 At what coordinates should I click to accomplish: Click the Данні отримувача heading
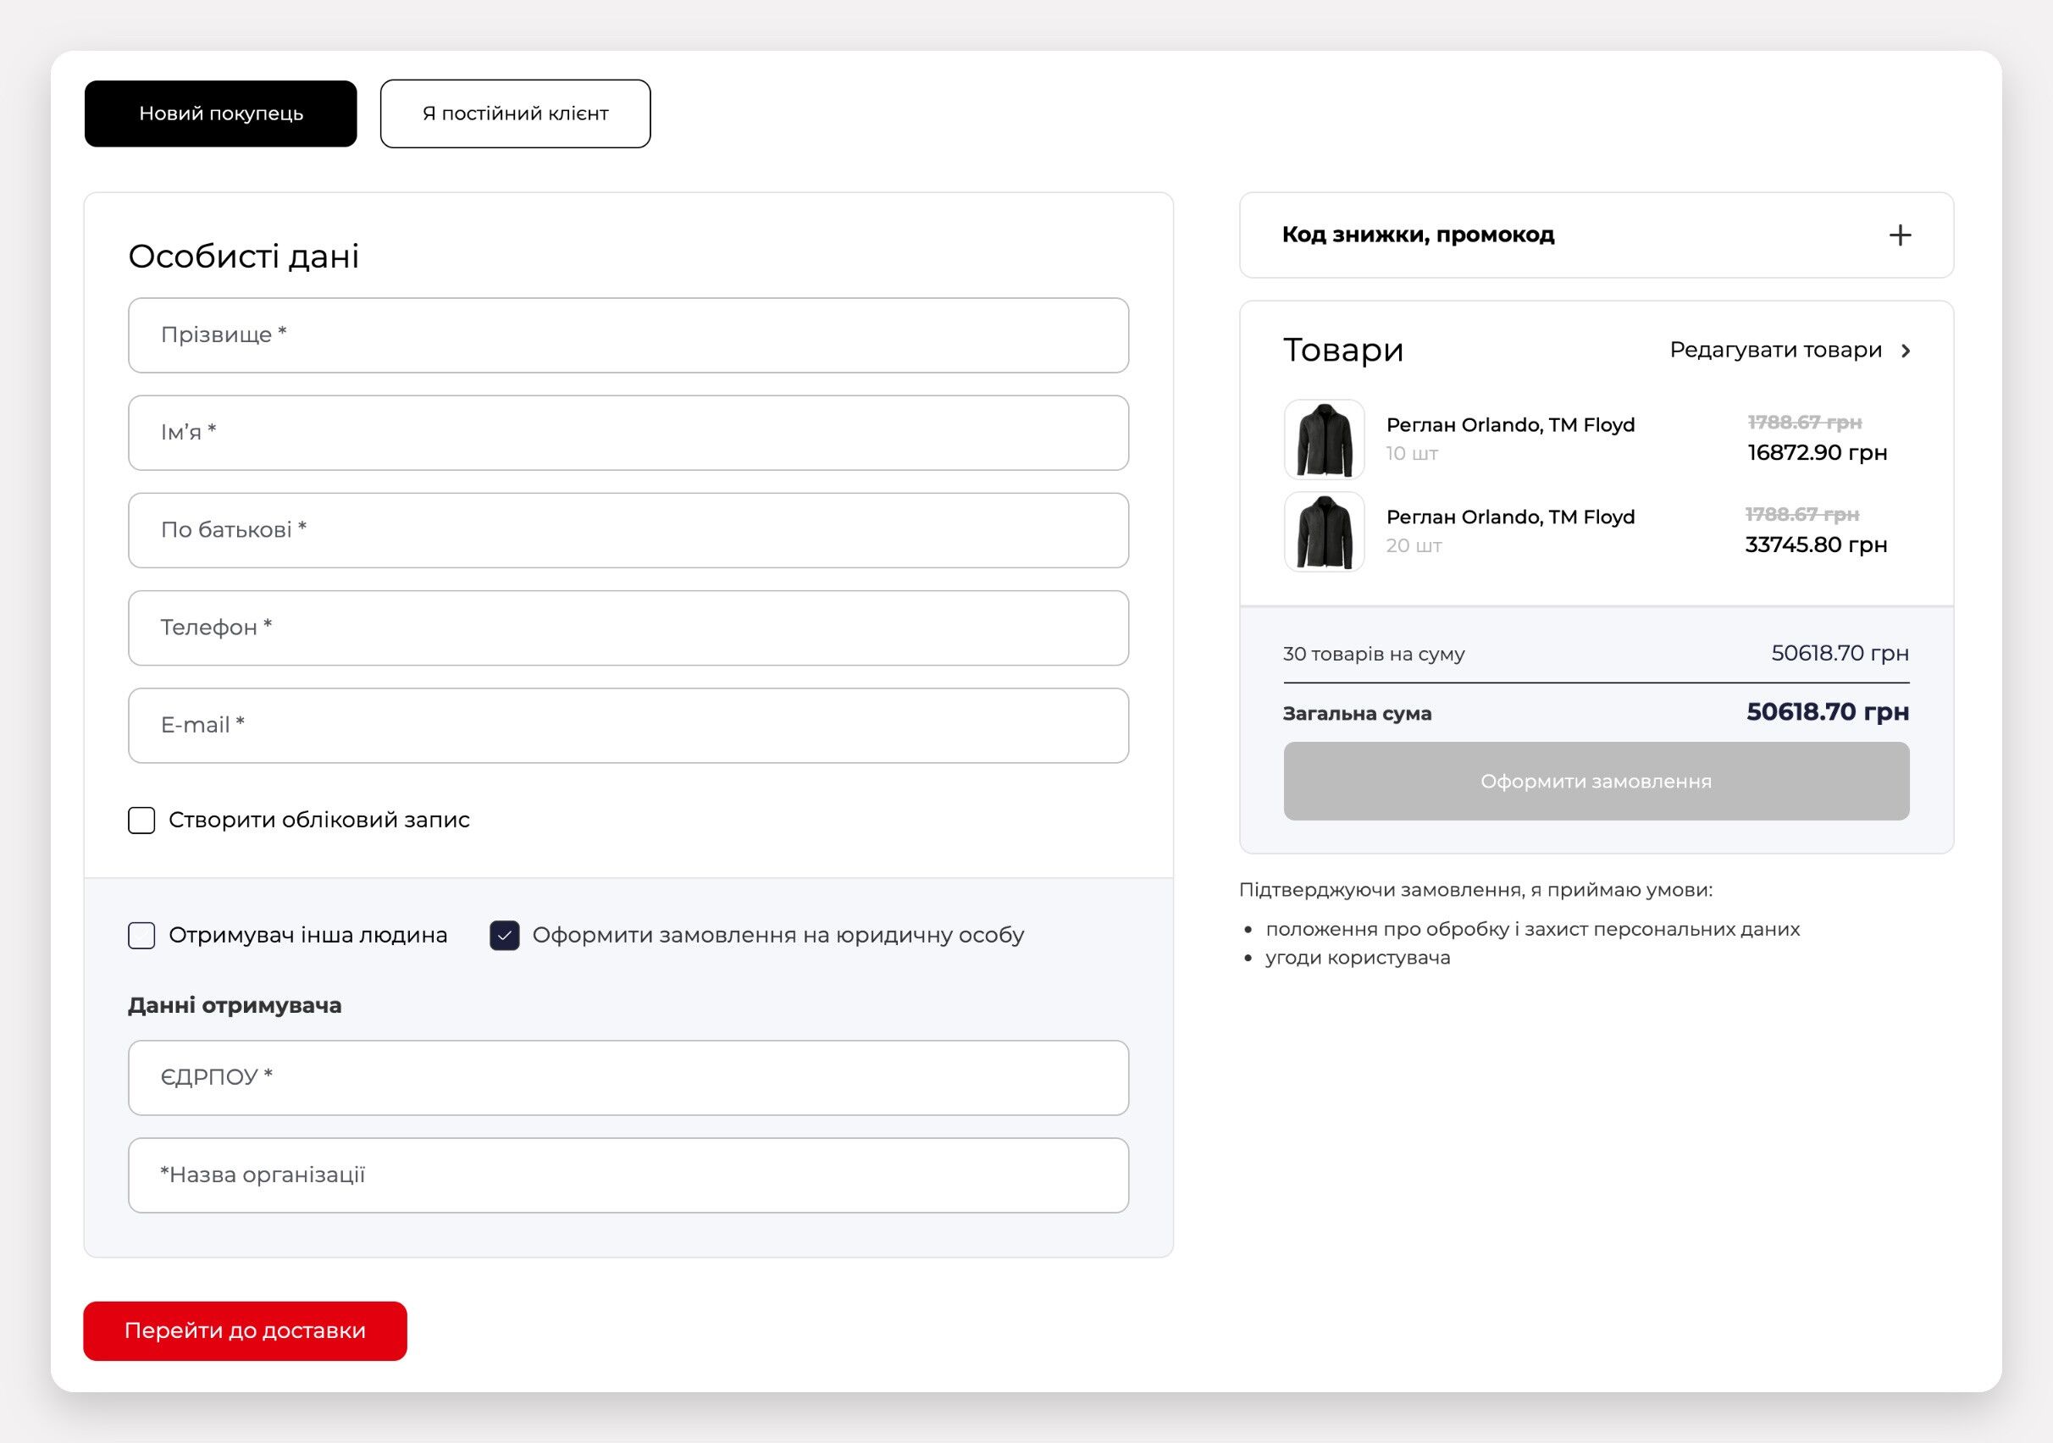[x=235, y=1006]
